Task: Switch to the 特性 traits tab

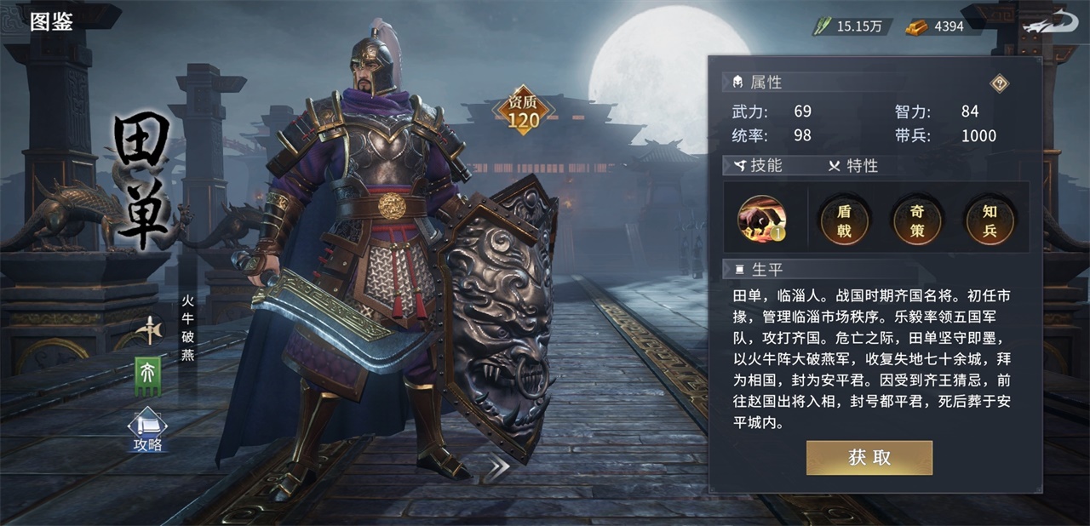Action: click(853, 165)
